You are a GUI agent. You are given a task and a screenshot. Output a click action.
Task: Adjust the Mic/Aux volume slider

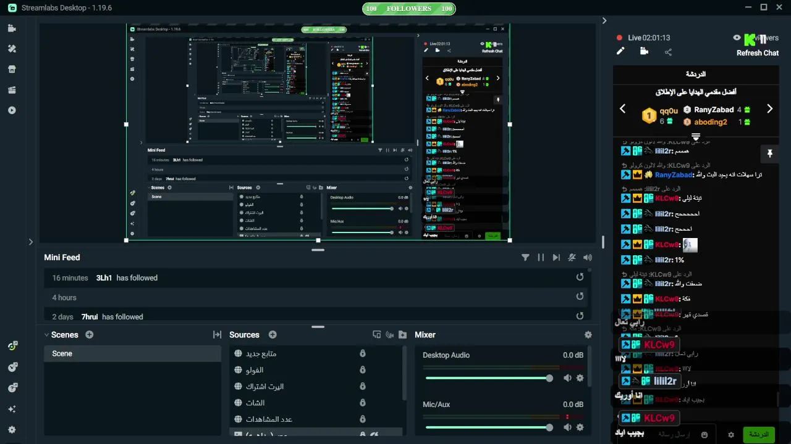(488, 427)
